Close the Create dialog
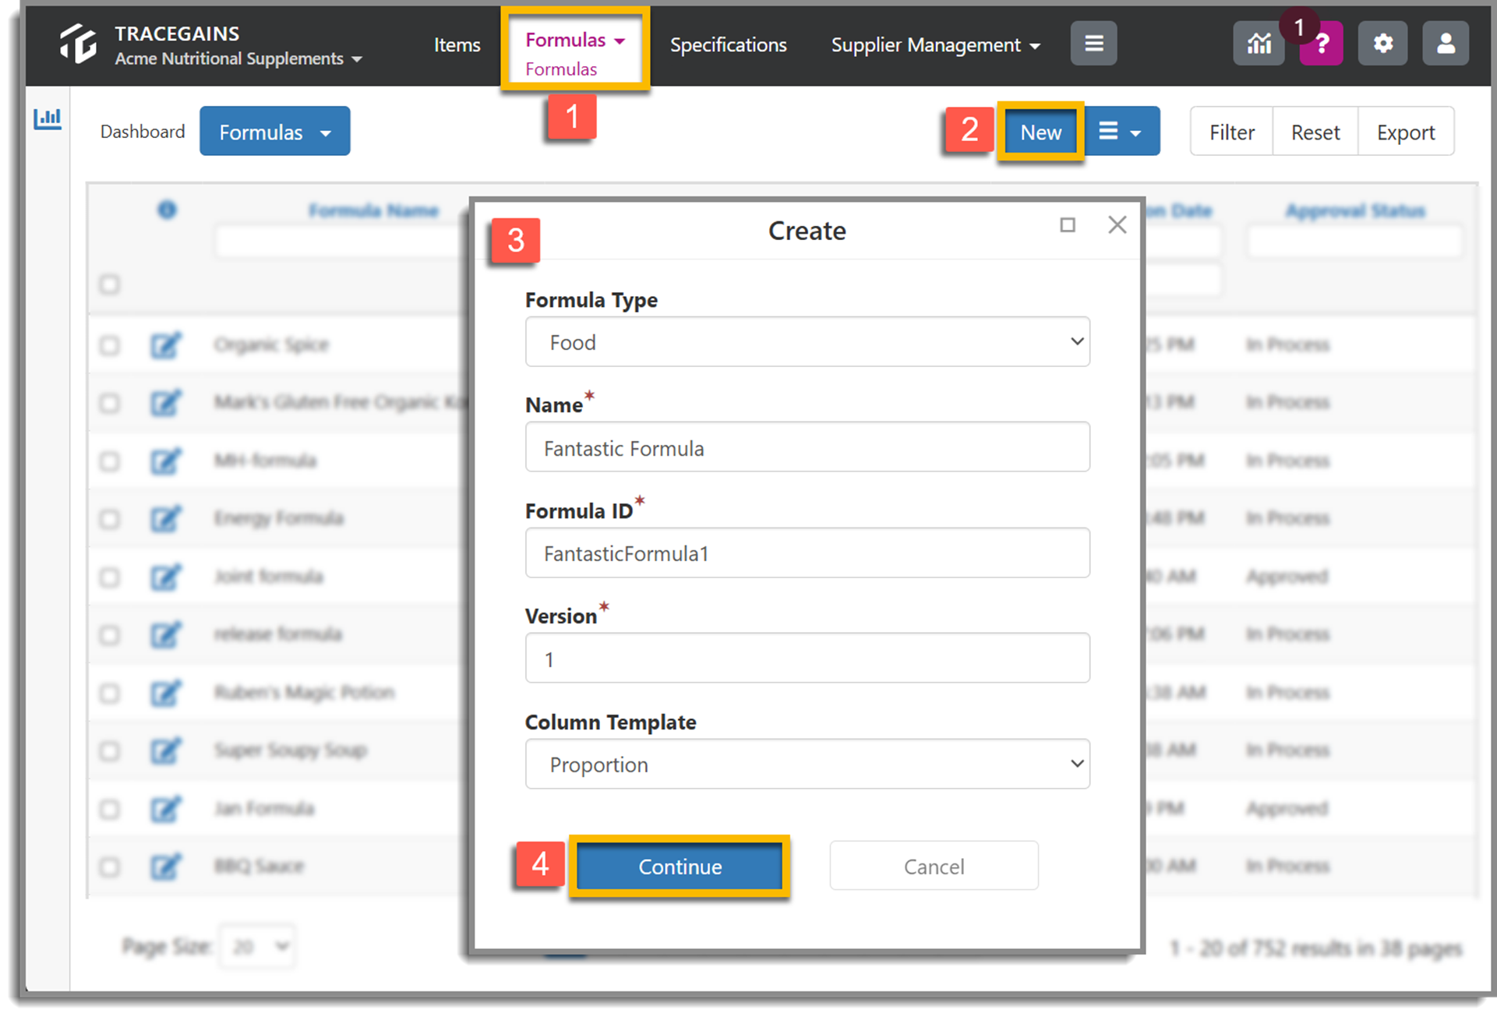 pyautogui.click(x=1117, y=225)
